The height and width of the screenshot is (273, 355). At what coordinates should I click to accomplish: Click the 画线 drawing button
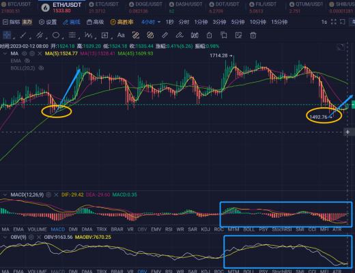click(72, 22)
